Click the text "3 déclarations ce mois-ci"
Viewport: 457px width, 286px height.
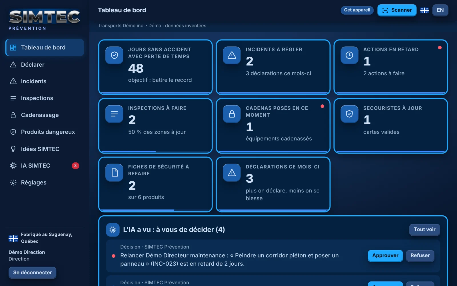coord(278,74)
